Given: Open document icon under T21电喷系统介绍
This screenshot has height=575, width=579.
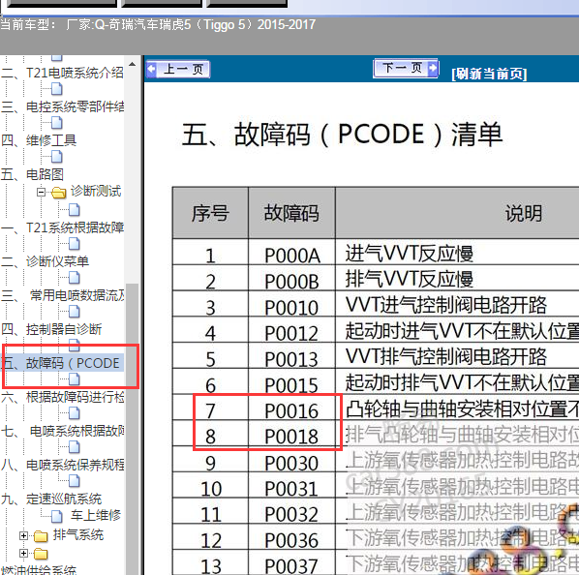Looking at the screenshot, I should coord(56,89).
